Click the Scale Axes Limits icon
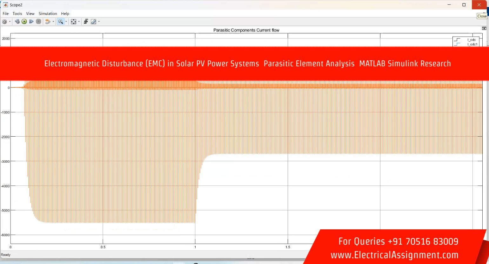The height and width of the screenshot is (264, 489). [74, 22]
